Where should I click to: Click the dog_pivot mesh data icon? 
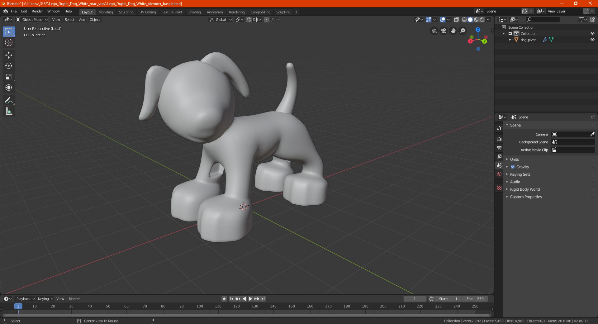(551, 40)
